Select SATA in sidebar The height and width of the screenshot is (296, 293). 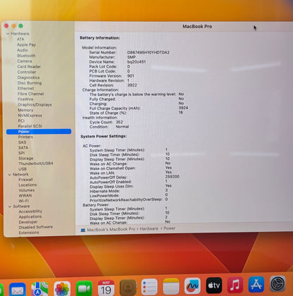(23, 147)
